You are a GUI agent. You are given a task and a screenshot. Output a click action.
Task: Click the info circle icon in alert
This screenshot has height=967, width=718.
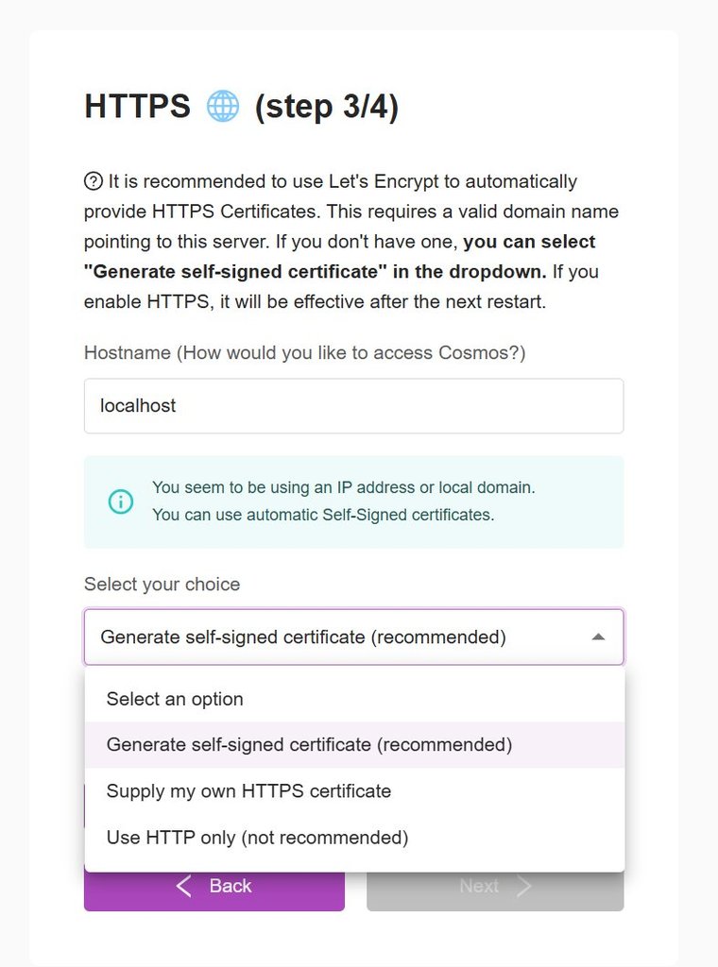coord(121,501)
